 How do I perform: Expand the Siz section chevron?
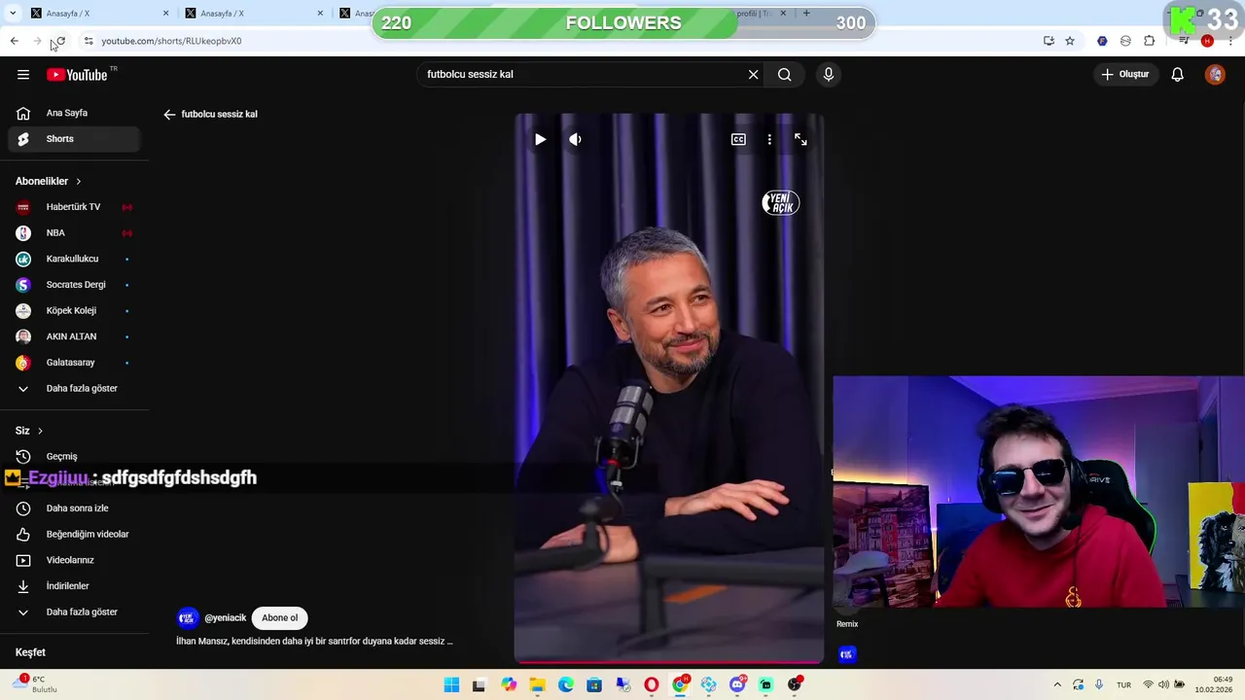(40, 431)
